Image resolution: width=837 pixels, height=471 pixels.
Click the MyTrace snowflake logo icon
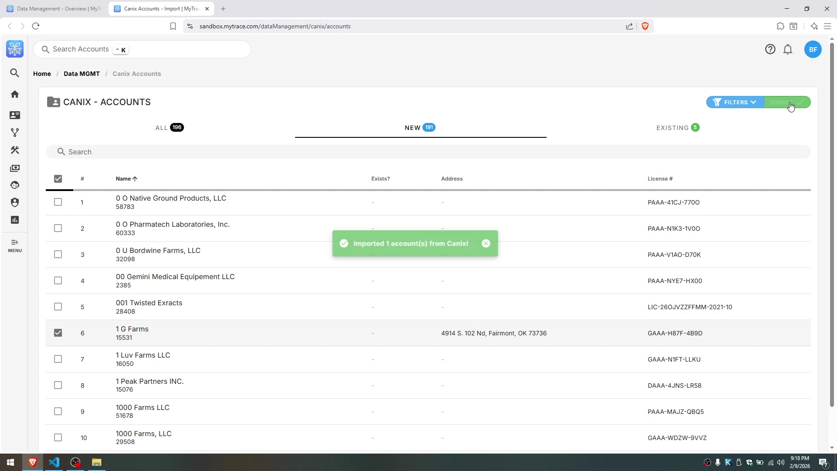tap(15, 49)
